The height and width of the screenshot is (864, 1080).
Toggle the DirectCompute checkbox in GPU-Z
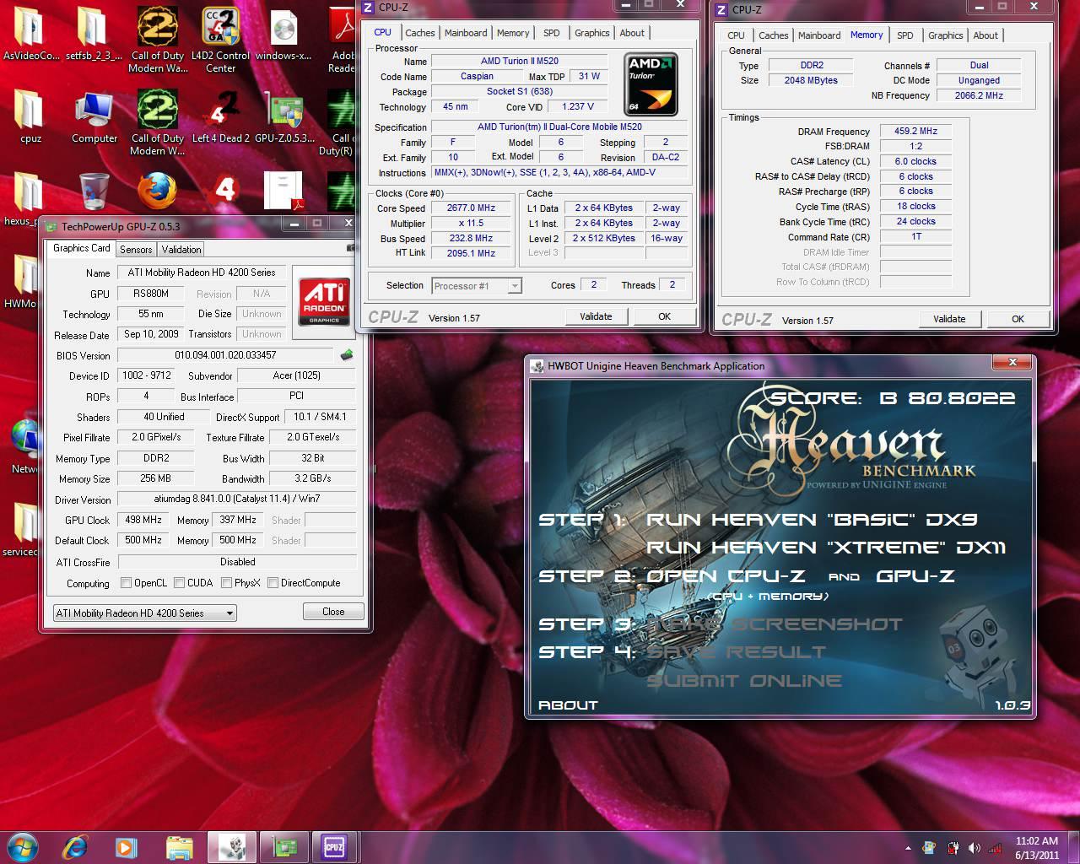pyautogui.click(x=273, y=582)
